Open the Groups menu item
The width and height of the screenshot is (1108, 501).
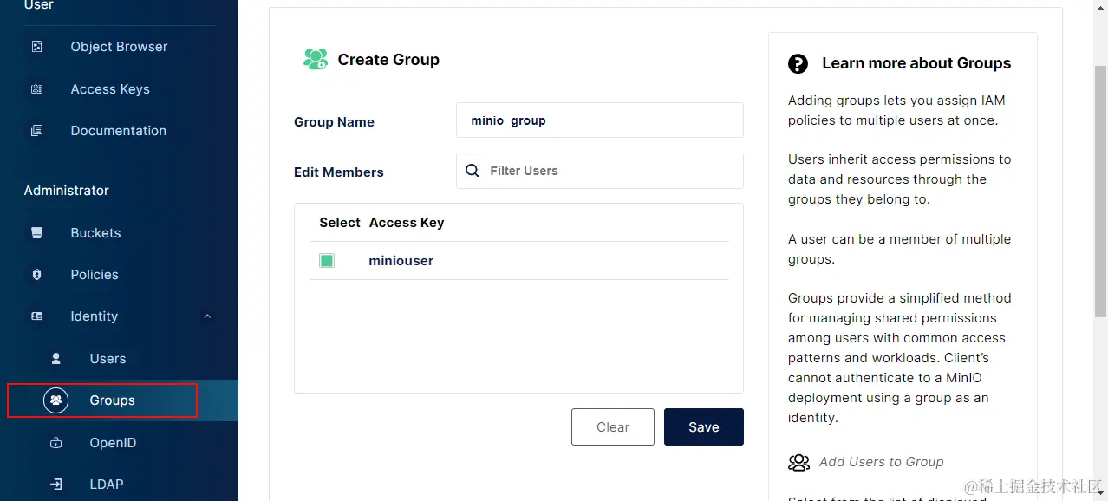(112, 400)
